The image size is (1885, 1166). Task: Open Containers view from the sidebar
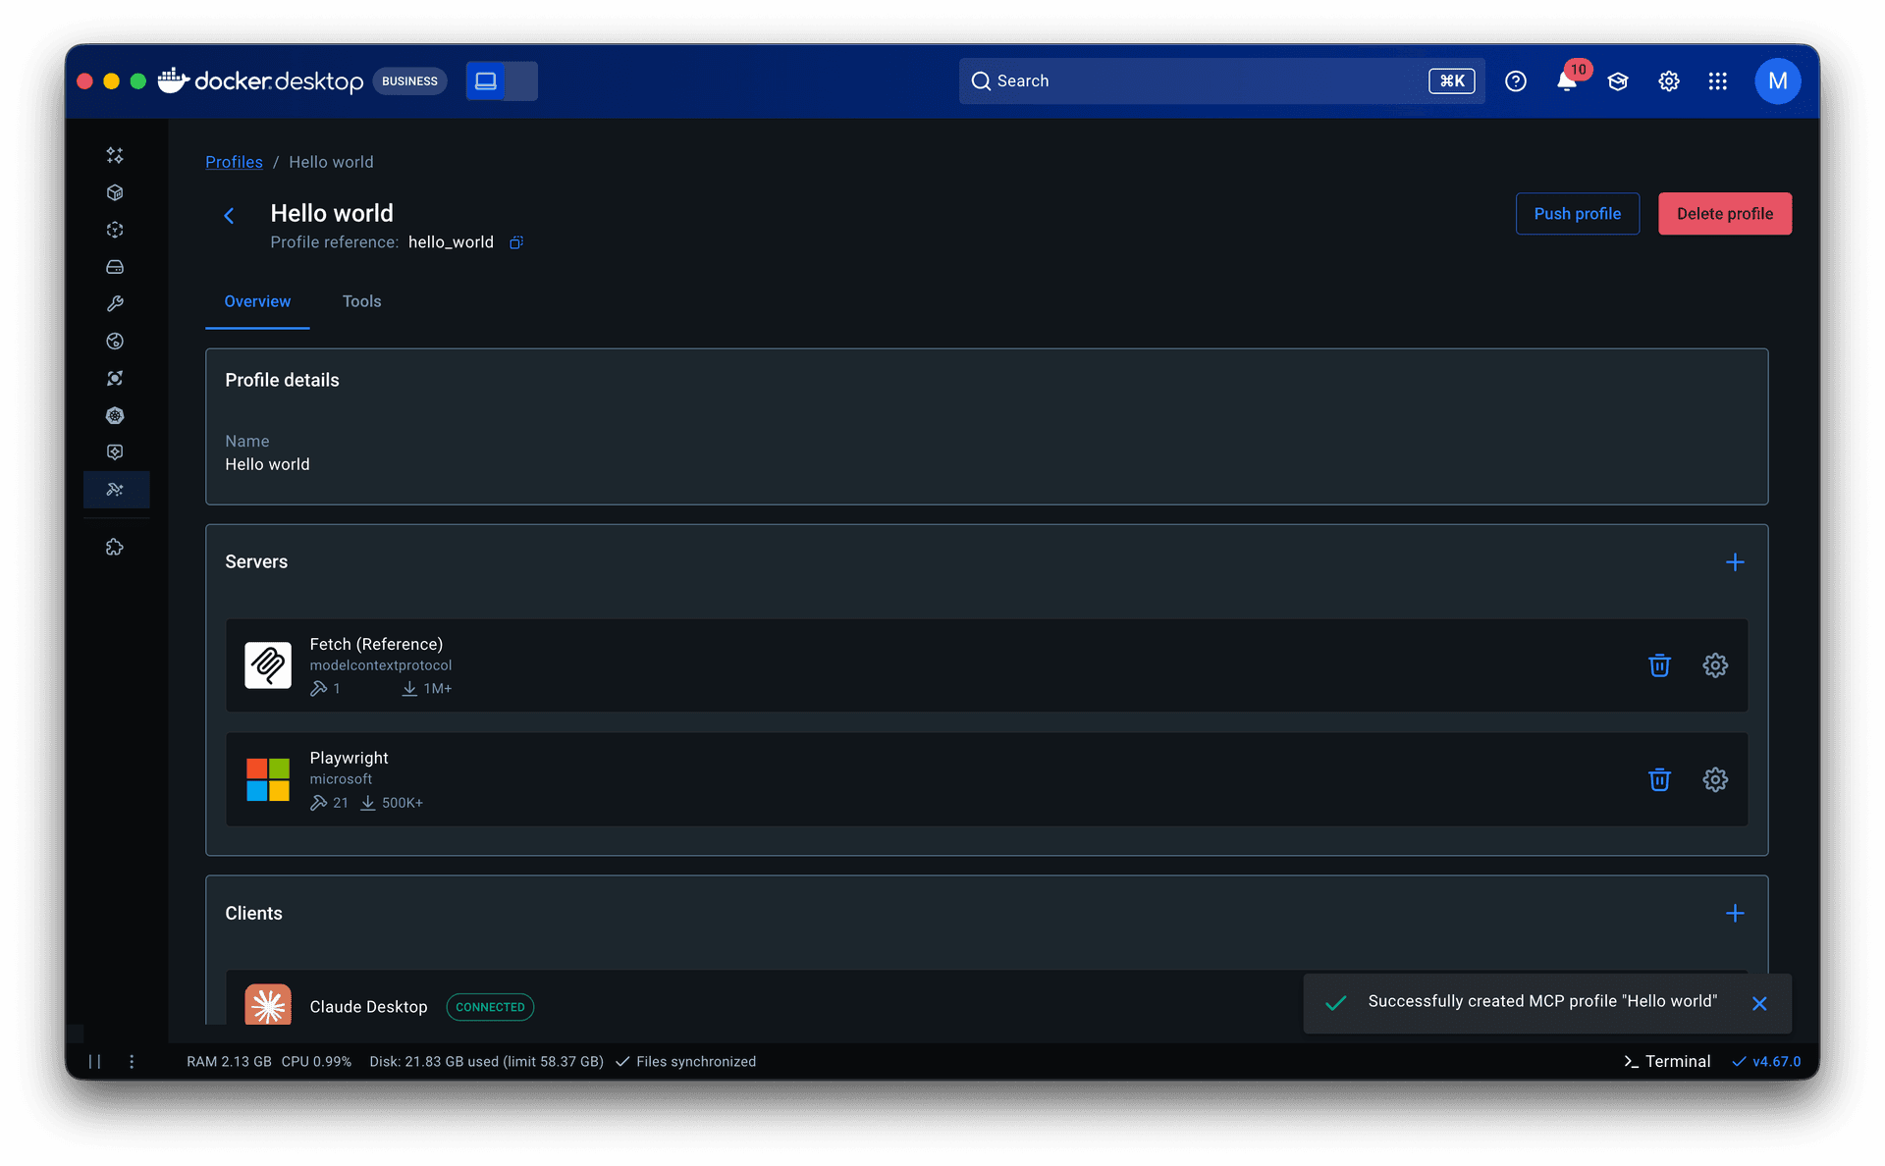[115, 192]
